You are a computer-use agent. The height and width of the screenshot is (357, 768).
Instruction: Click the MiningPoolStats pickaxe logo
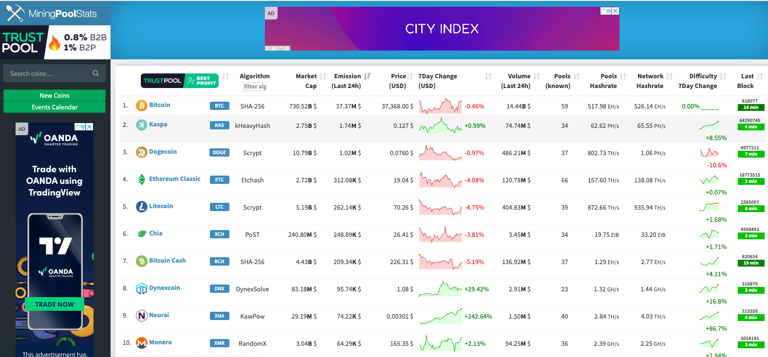coord(15,13)
